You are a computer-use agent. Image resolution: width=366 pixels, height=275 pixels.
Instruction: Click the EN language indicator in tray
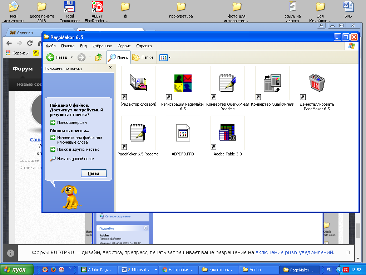pyautogui.click(x=329, y=270)
